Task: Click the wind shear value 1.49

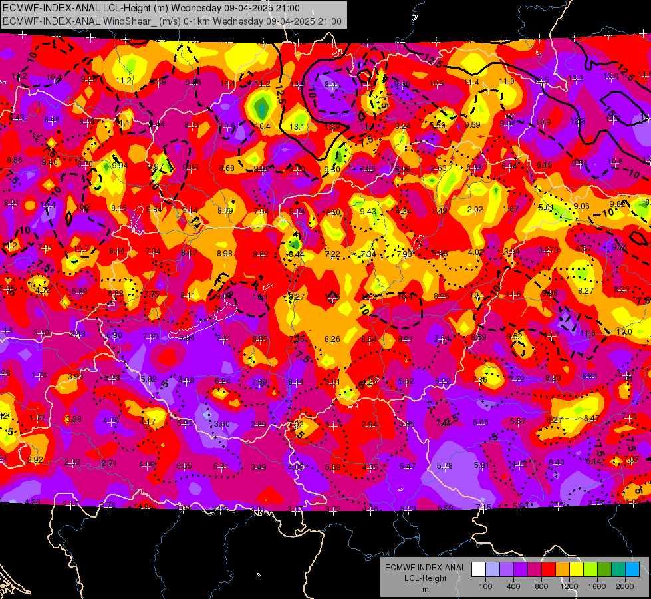Action: coord(440,211)
